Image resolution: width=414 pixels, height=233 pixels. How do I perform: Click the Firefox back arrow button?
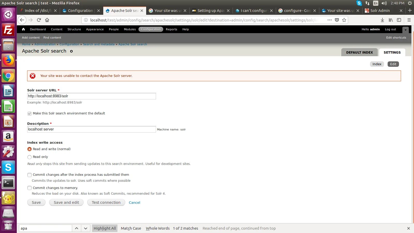point(22,20)
